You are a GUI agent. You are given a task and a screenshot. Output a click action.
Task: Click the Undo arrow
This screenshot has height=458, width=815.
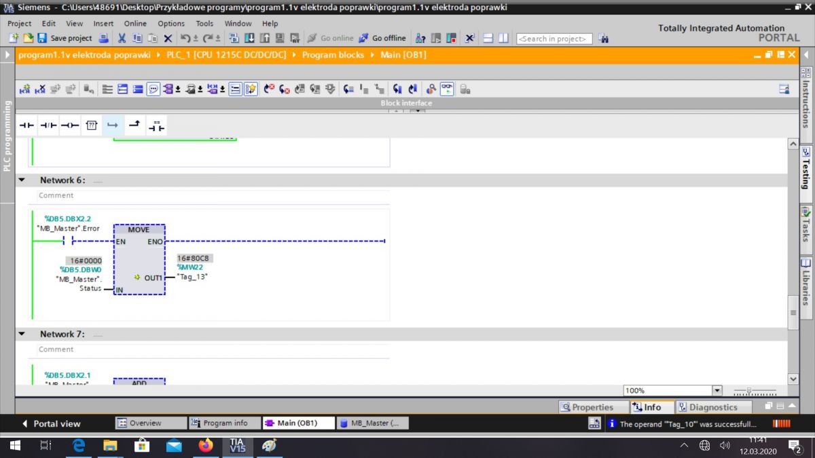(186, 38)
